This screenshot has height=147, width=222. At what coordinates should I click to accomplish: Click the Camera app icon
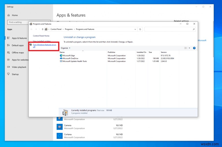tap(60, 127)
